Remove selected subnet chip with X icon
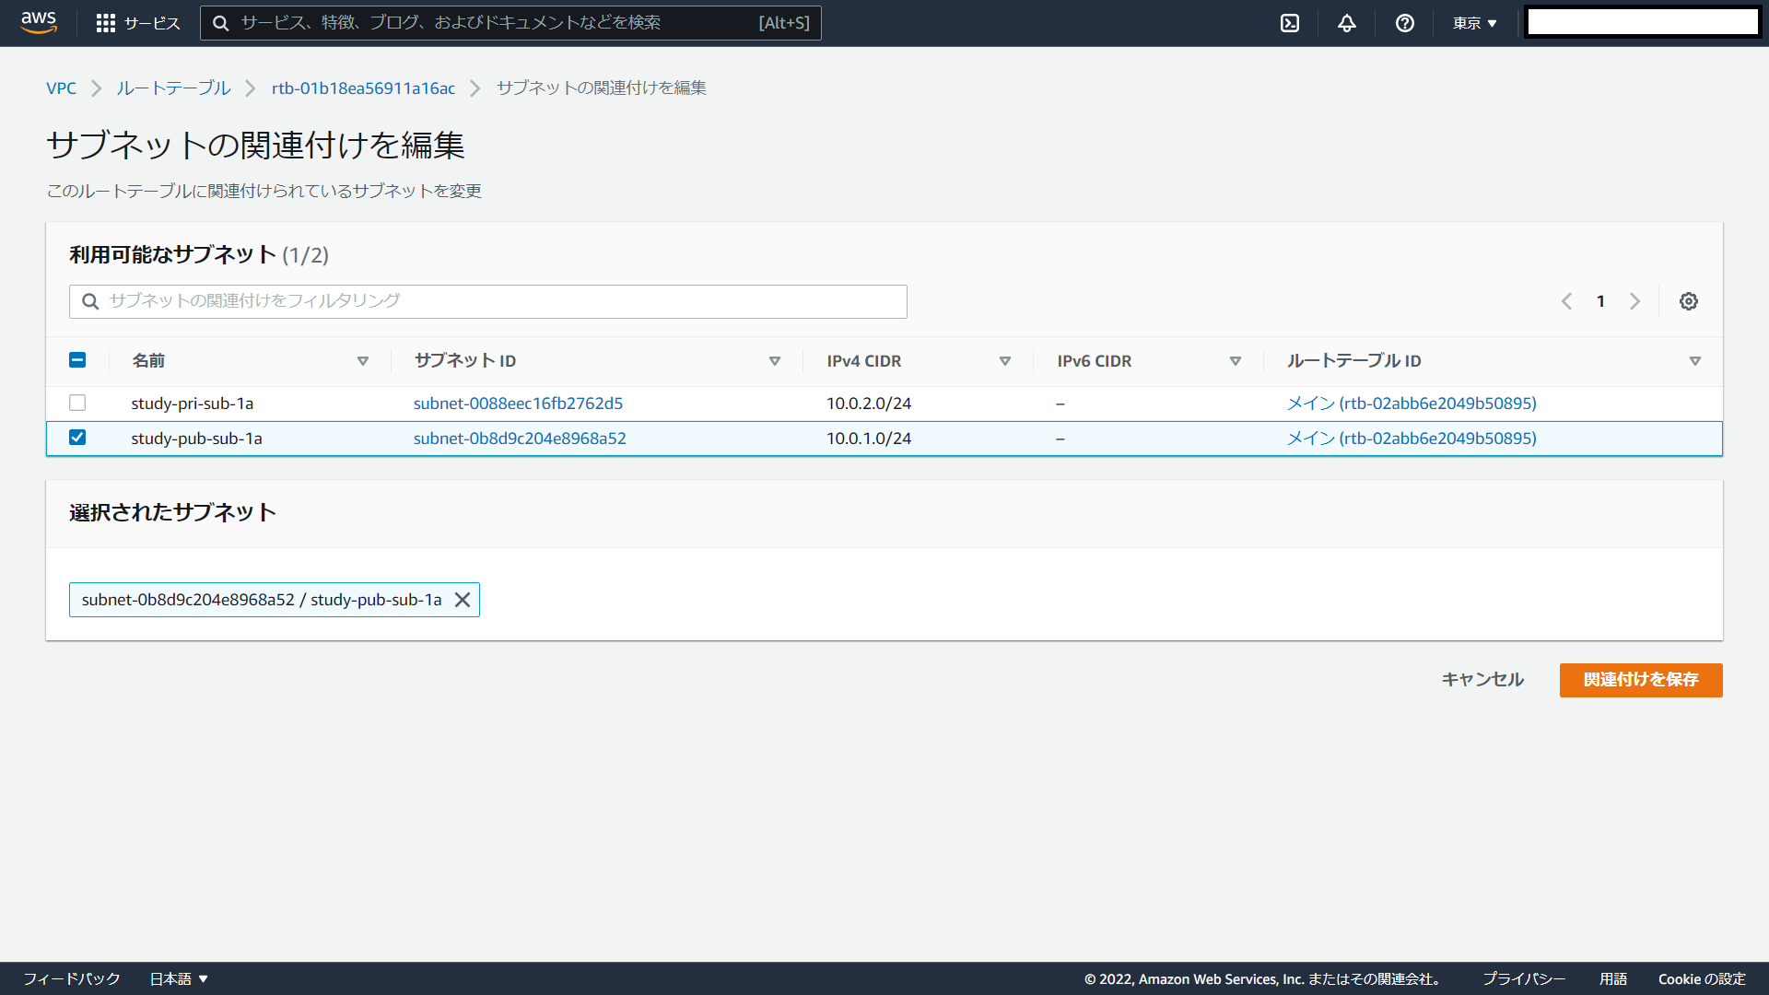The image size is (1769, 995). [463, 600]
